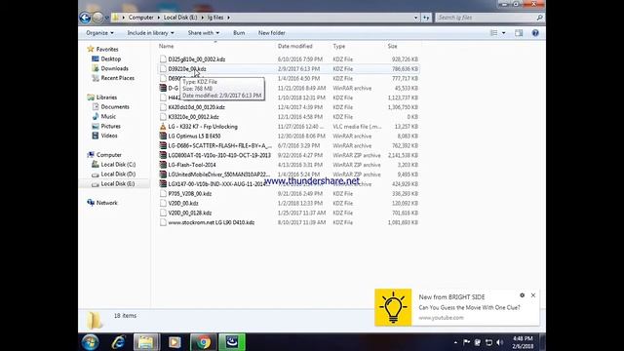The width and height of the screenshot is (624, 351).
Task: Select the WinRAR icon of LGX147-00-V10b archive
Action: pyautogui.click(x=163, y=184)
